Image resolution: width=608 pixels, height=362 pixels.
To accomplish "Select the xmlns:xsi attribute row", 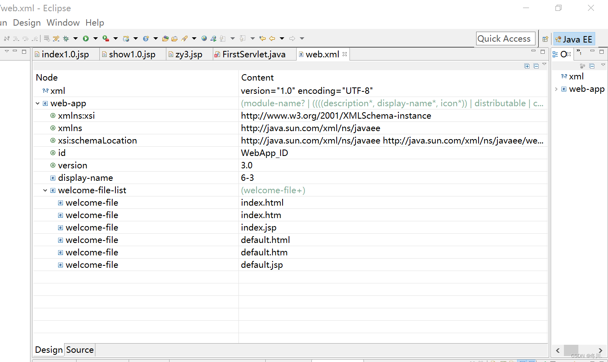I will coord(290,115).
